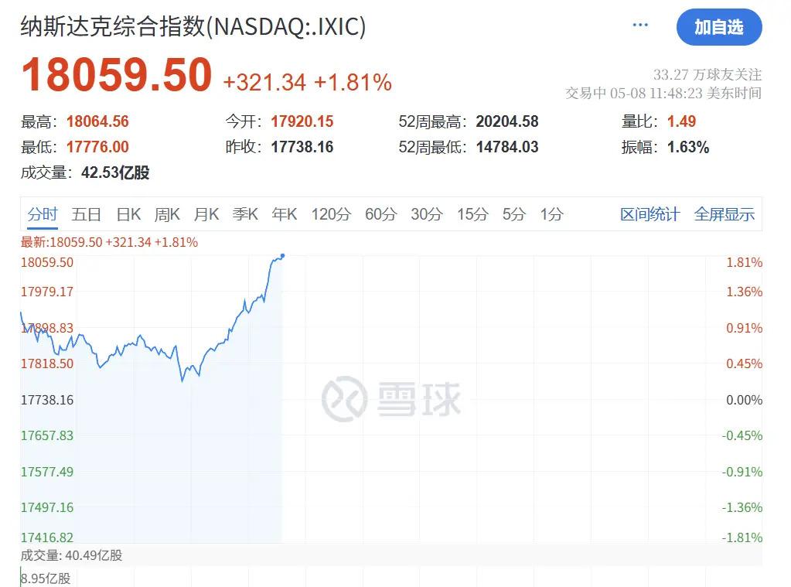791x587 pixels.
Task: Switch to the 五日 chart tab
Action: click(x=87, y=214)
